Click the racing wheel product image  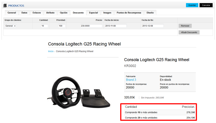coord(79,93)
